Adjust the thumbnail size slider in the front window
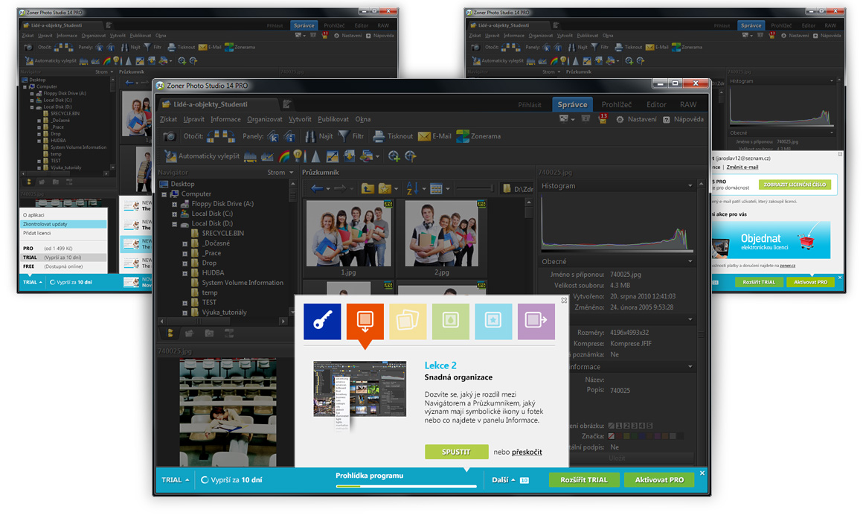 pyautogui.click(x=475, y=188)
